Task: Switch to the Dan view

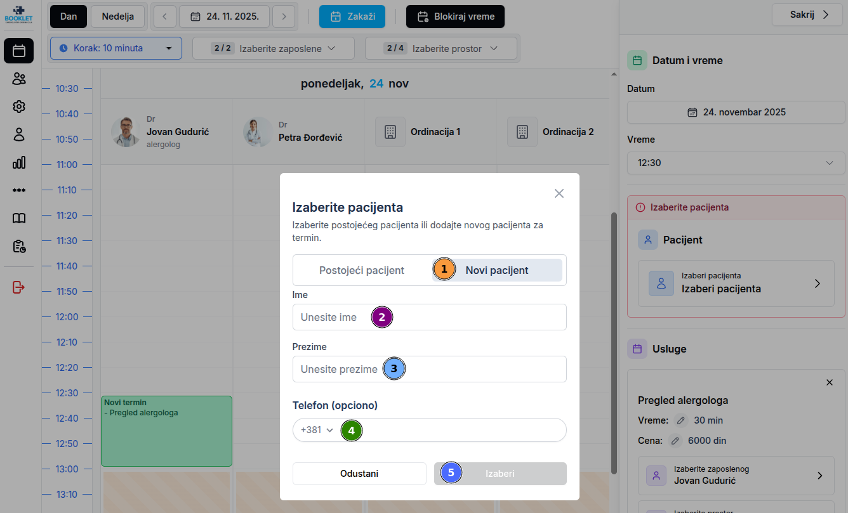Action: (x=69, y=16)
